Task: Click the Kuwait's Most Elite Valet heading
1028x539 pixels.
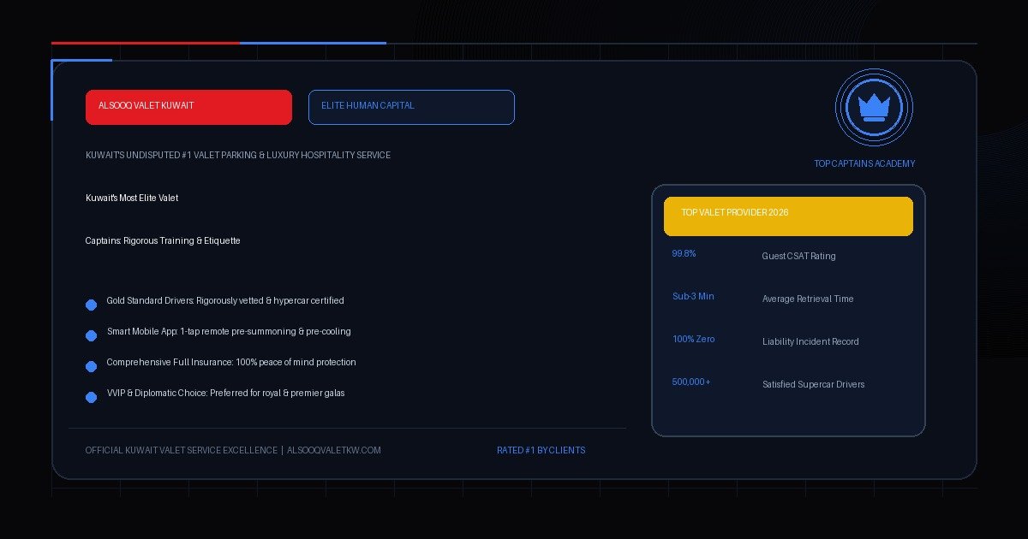Action: coord(132,198)
